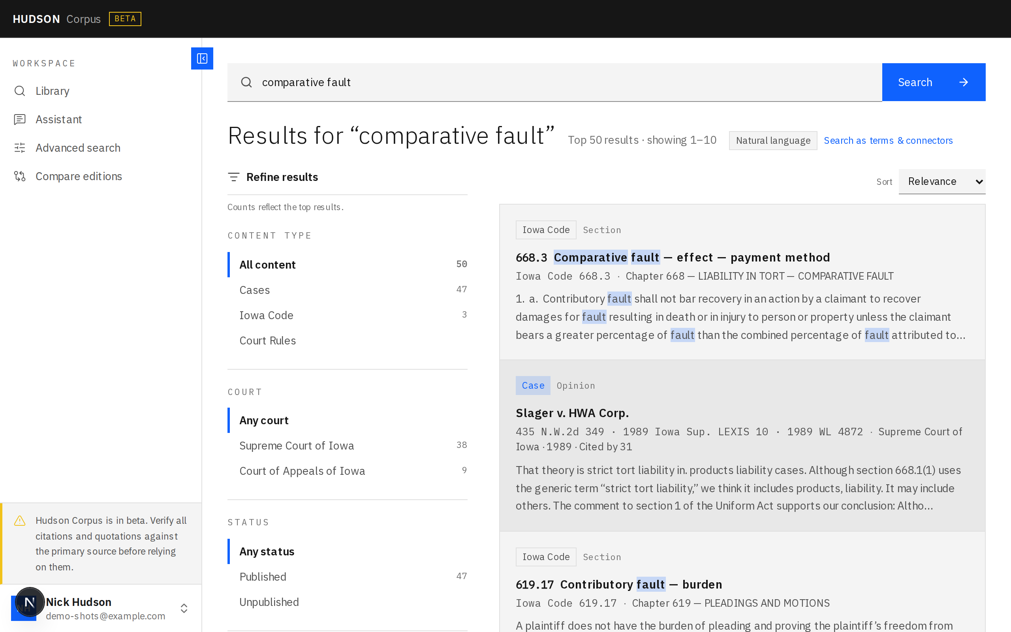Click the Compare editions icon
Viewport: 1011px width, 632px height.
pyautogui.click(x=20, y=176)
